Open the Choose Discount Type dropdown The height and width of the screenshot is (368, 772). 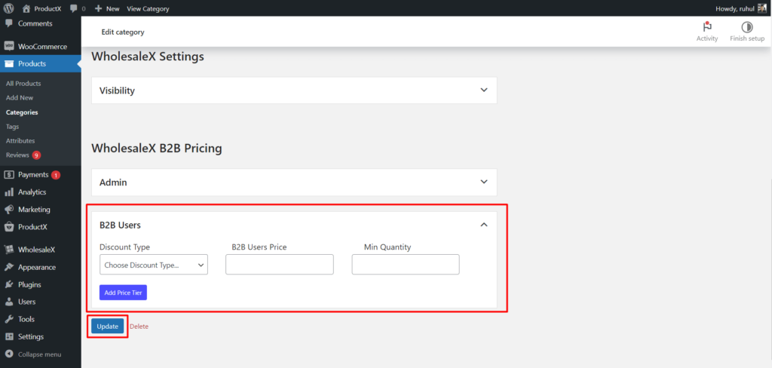click(154, 265)
